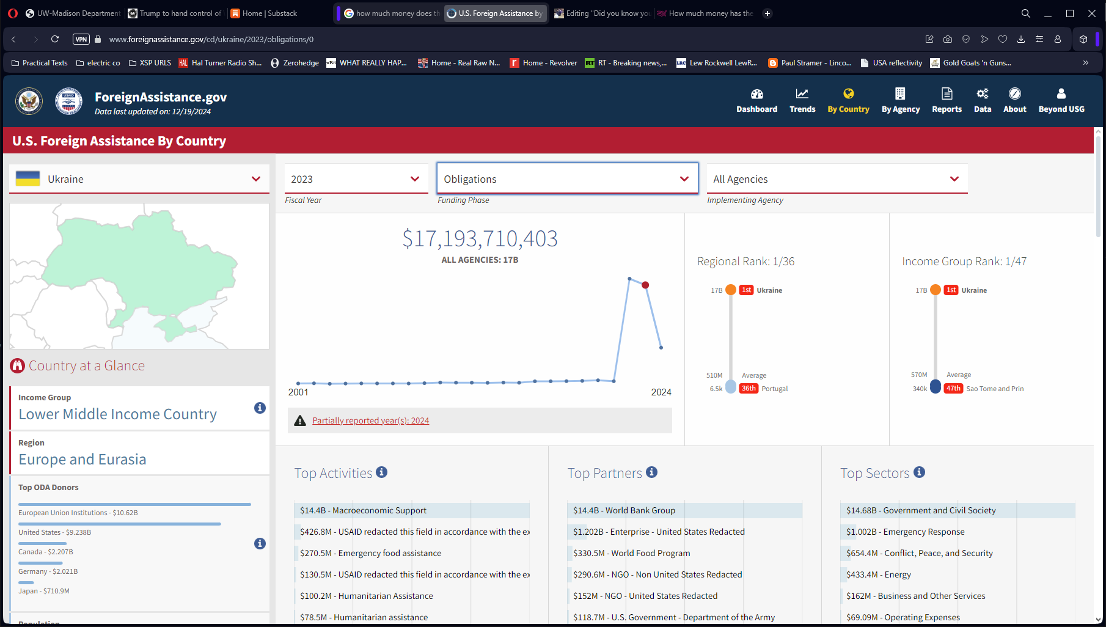Open the Data gears icon

982,94
